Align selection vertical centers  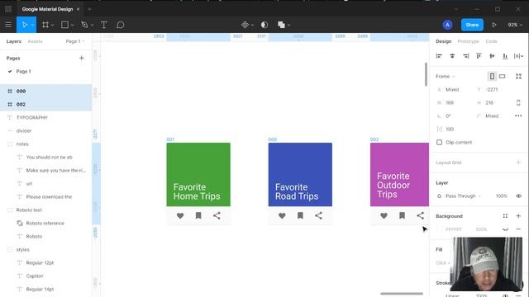coord(492,56)
